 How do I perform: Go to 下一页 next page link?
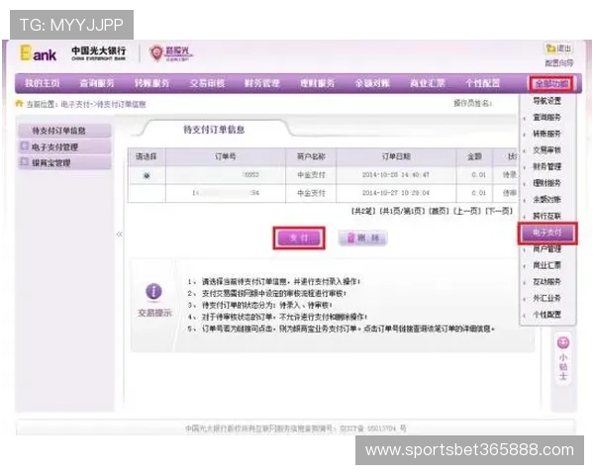click(499, 211)
